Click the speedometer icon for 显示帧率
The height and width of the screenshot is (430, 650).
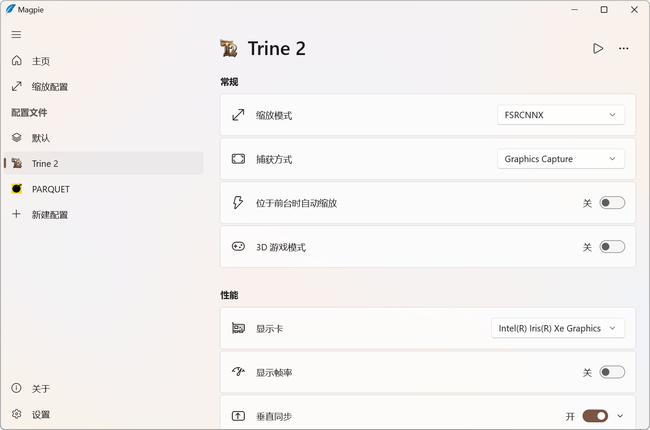(x=238, y=372)
